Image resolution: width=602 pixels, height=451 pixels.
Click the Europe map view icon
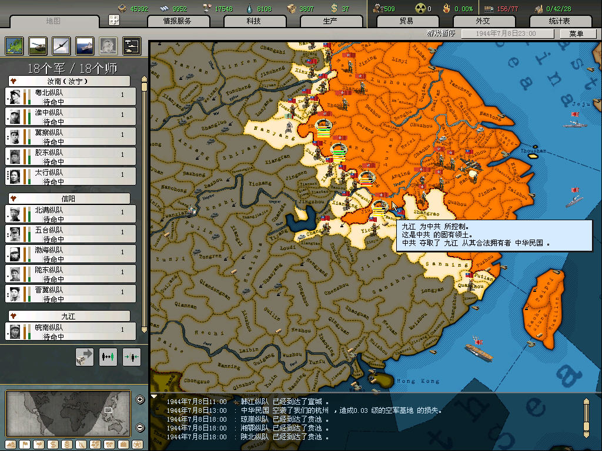click(x=14, y=45)
